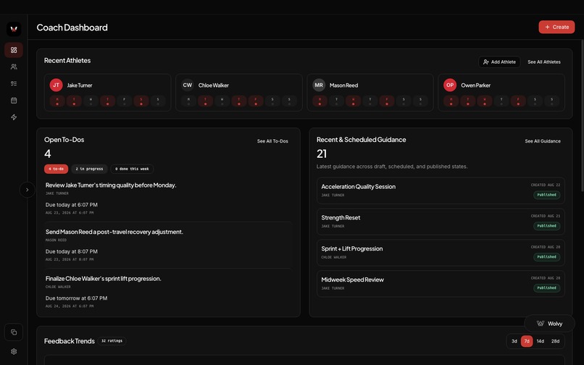
Task: Click Owen Parker's name in Recent Athletes
Action: click(475, 85)
